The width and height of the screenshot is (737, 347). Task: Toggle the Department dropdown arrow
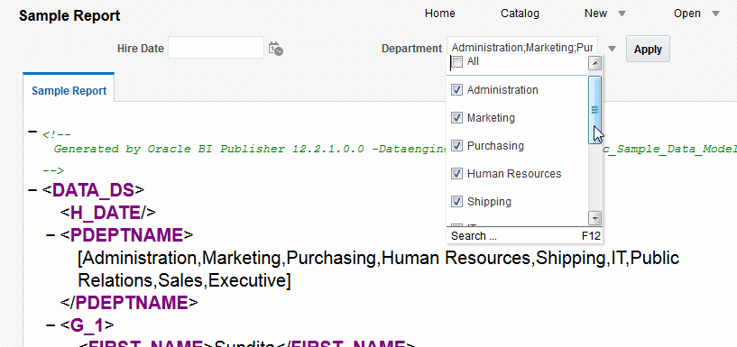[612, 49]
